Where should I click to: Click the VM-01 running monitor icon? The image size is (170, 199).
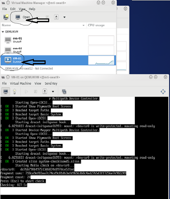tap(8, 60)
